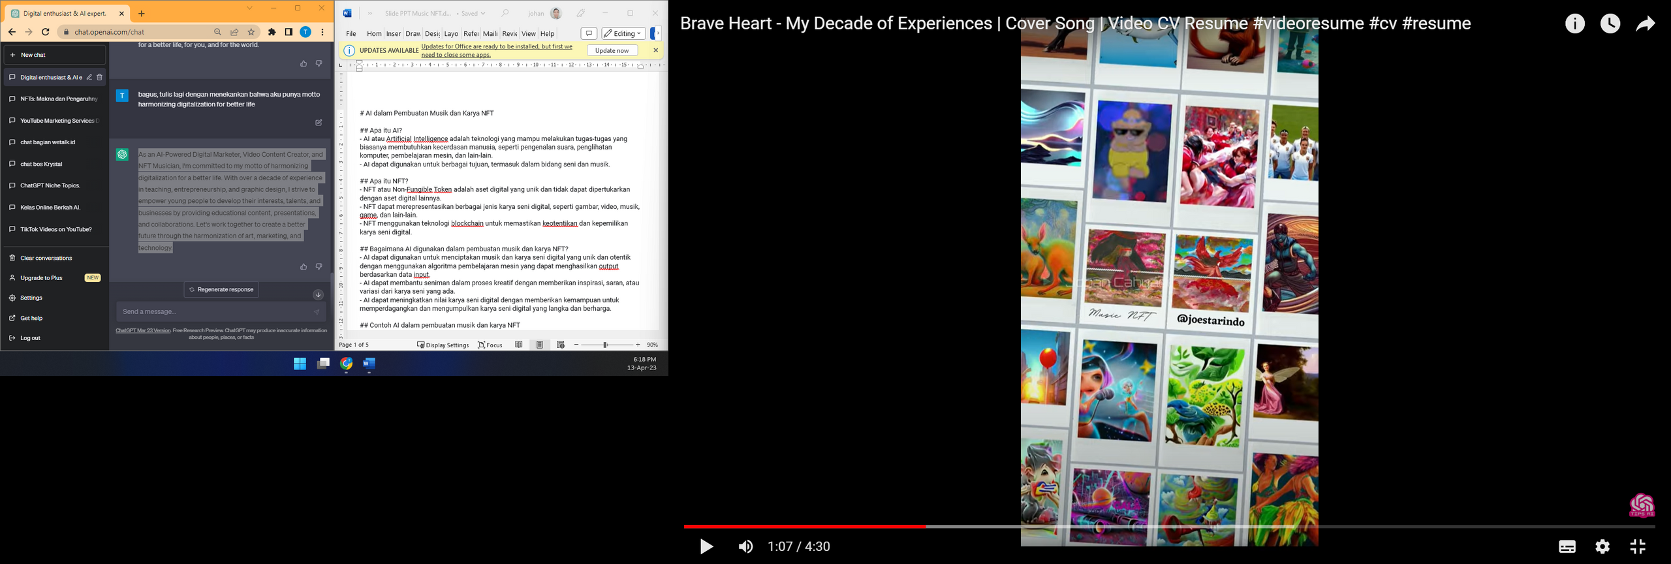1671x564 pixels.
Task: Click the YouTube share arrow icon
Action: point(1645,24)
